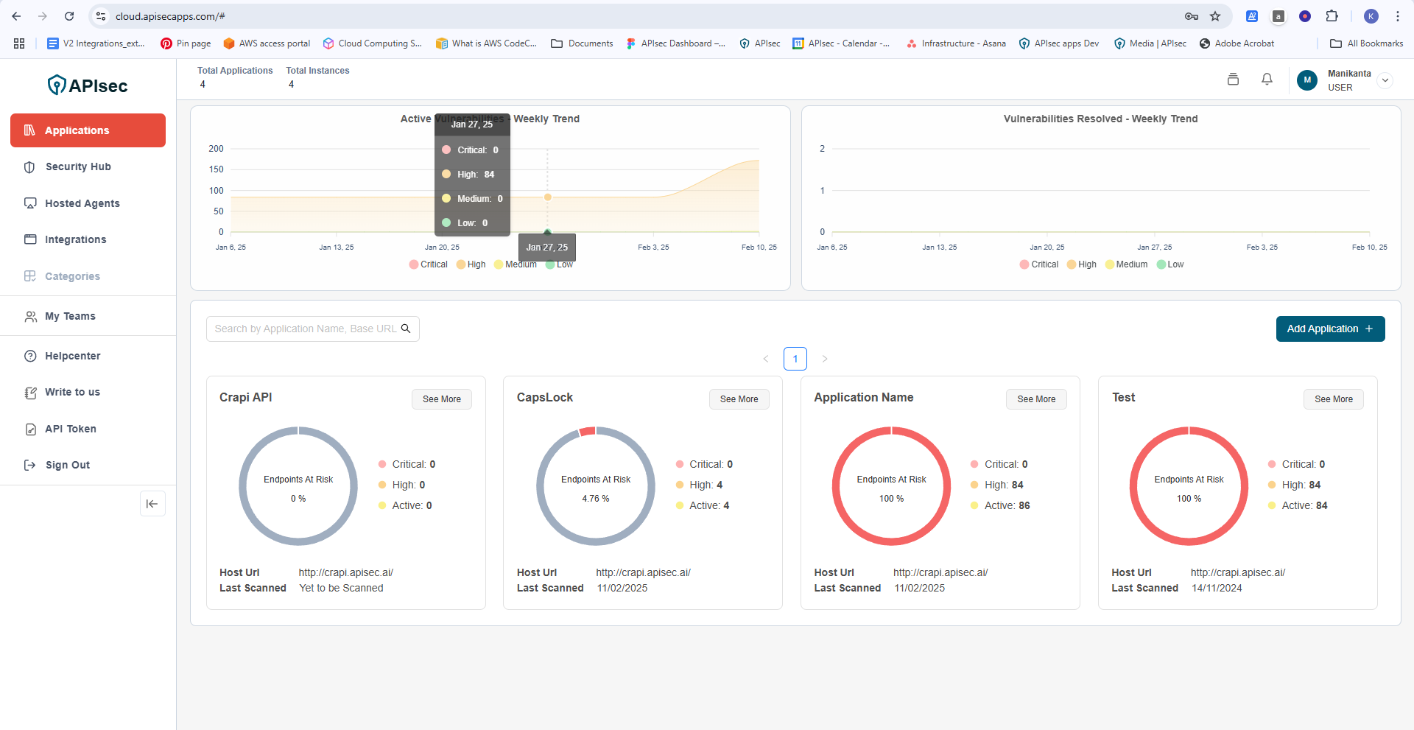Reload the page in browser
Screen dimensions: 1414x730
pos(69,16)
